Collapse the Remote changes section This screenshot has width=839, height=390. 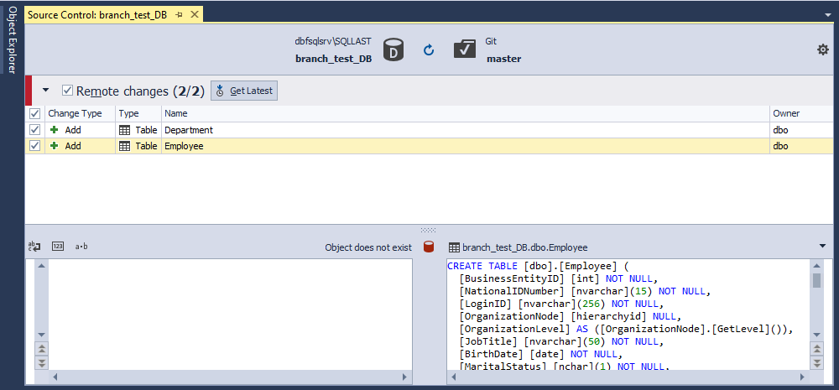tap(45, 91)
